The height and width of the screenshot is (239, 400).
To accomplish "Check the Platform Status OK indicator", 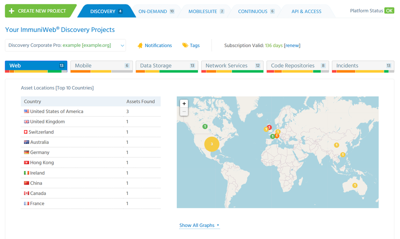I will [390, 10].
